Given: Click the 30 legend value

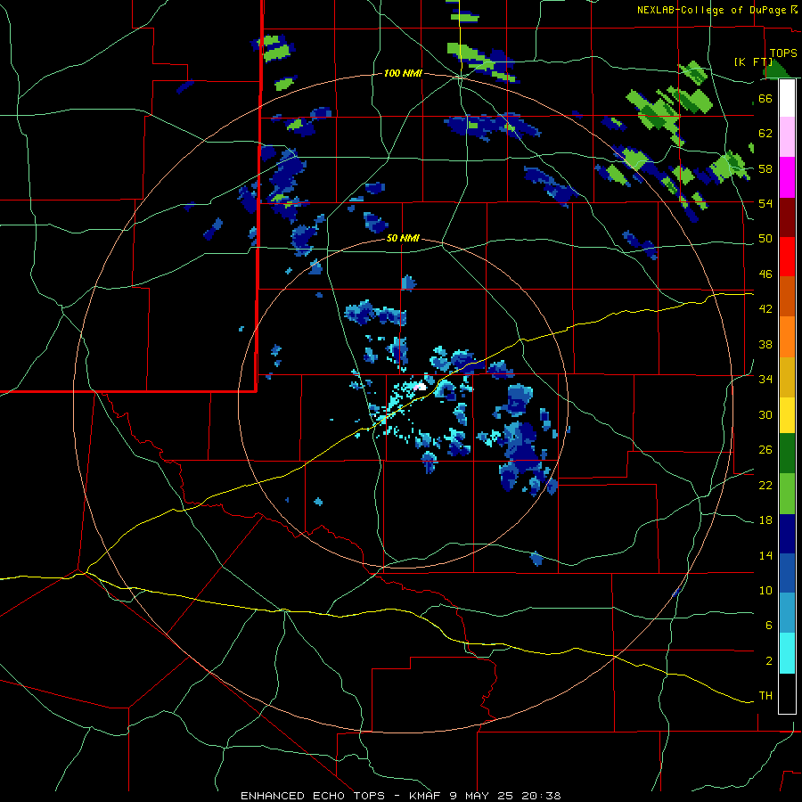Looking at the screenshot, I should pyautogui.click(x=765, y=414).
